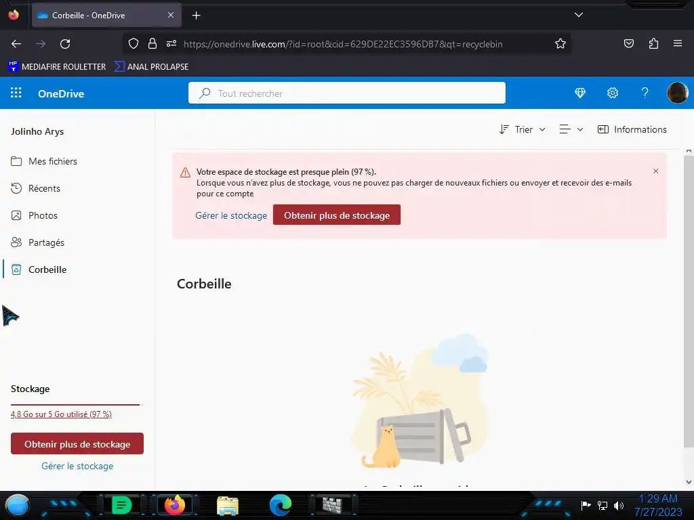Viewport: 694px width, 520px height.
Task: Open the brick wall taskbar app
Action: click(x=332, y=505)
